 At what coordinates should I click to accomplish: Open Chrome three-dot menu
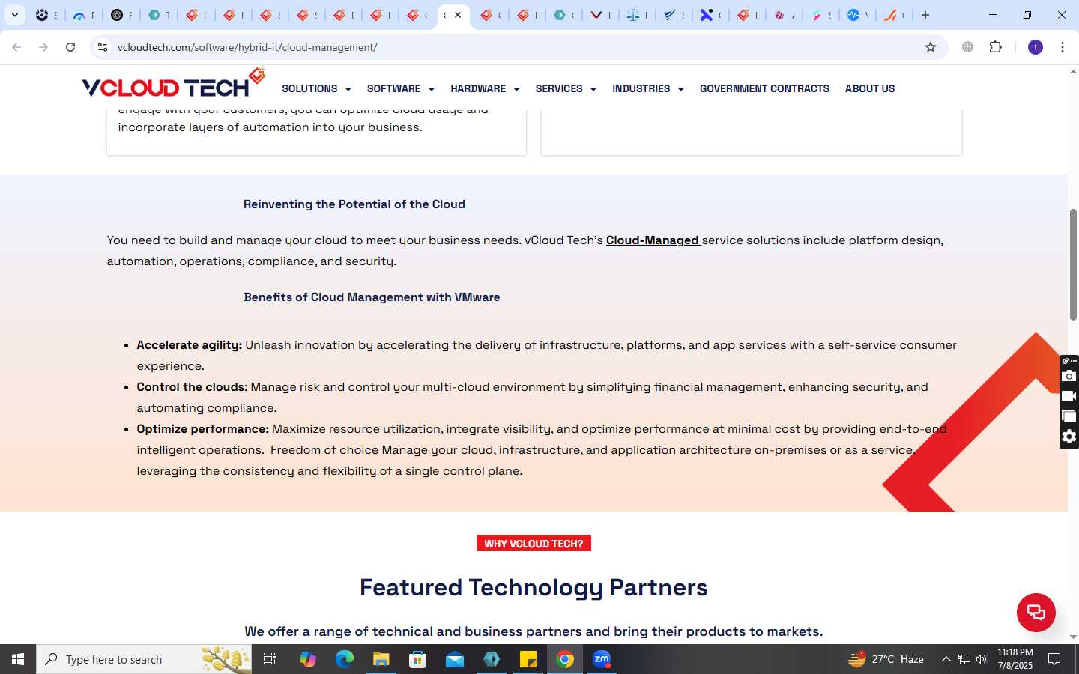point(1063,47)
